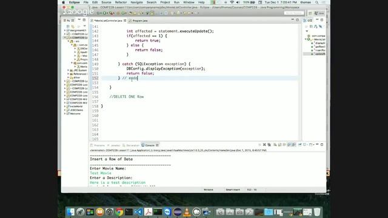Expand the Assignment01 project node
Viewport: 388px width, 218px height.
tap(65, 30)
